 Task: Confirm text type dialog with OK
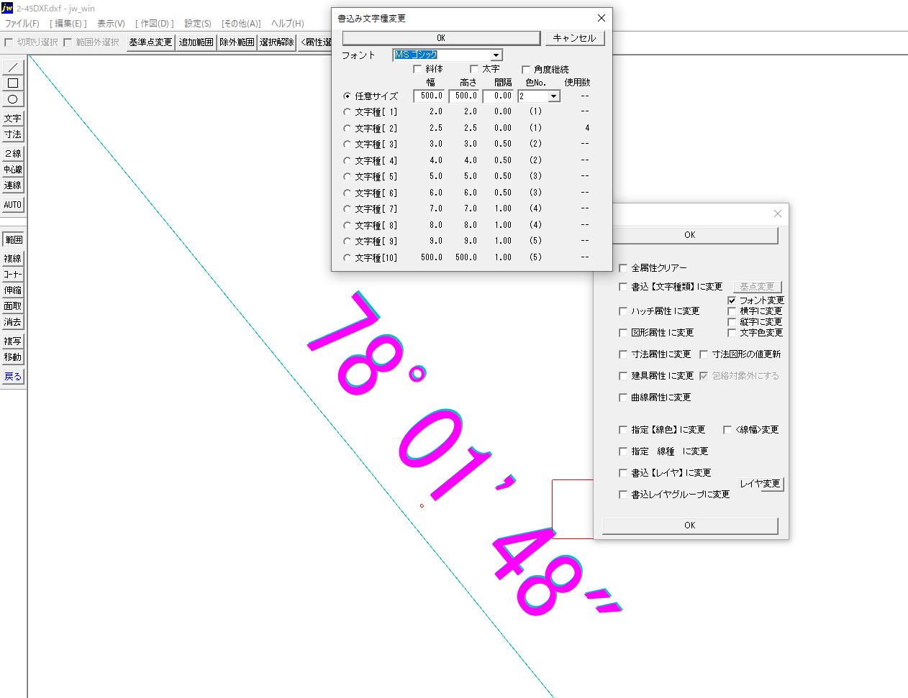pos(441,38)
